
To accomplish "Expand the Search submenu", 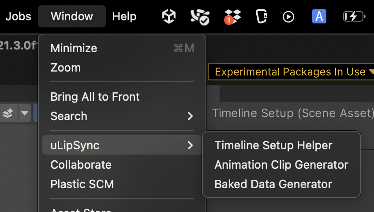I will click(x=121, y=116).
